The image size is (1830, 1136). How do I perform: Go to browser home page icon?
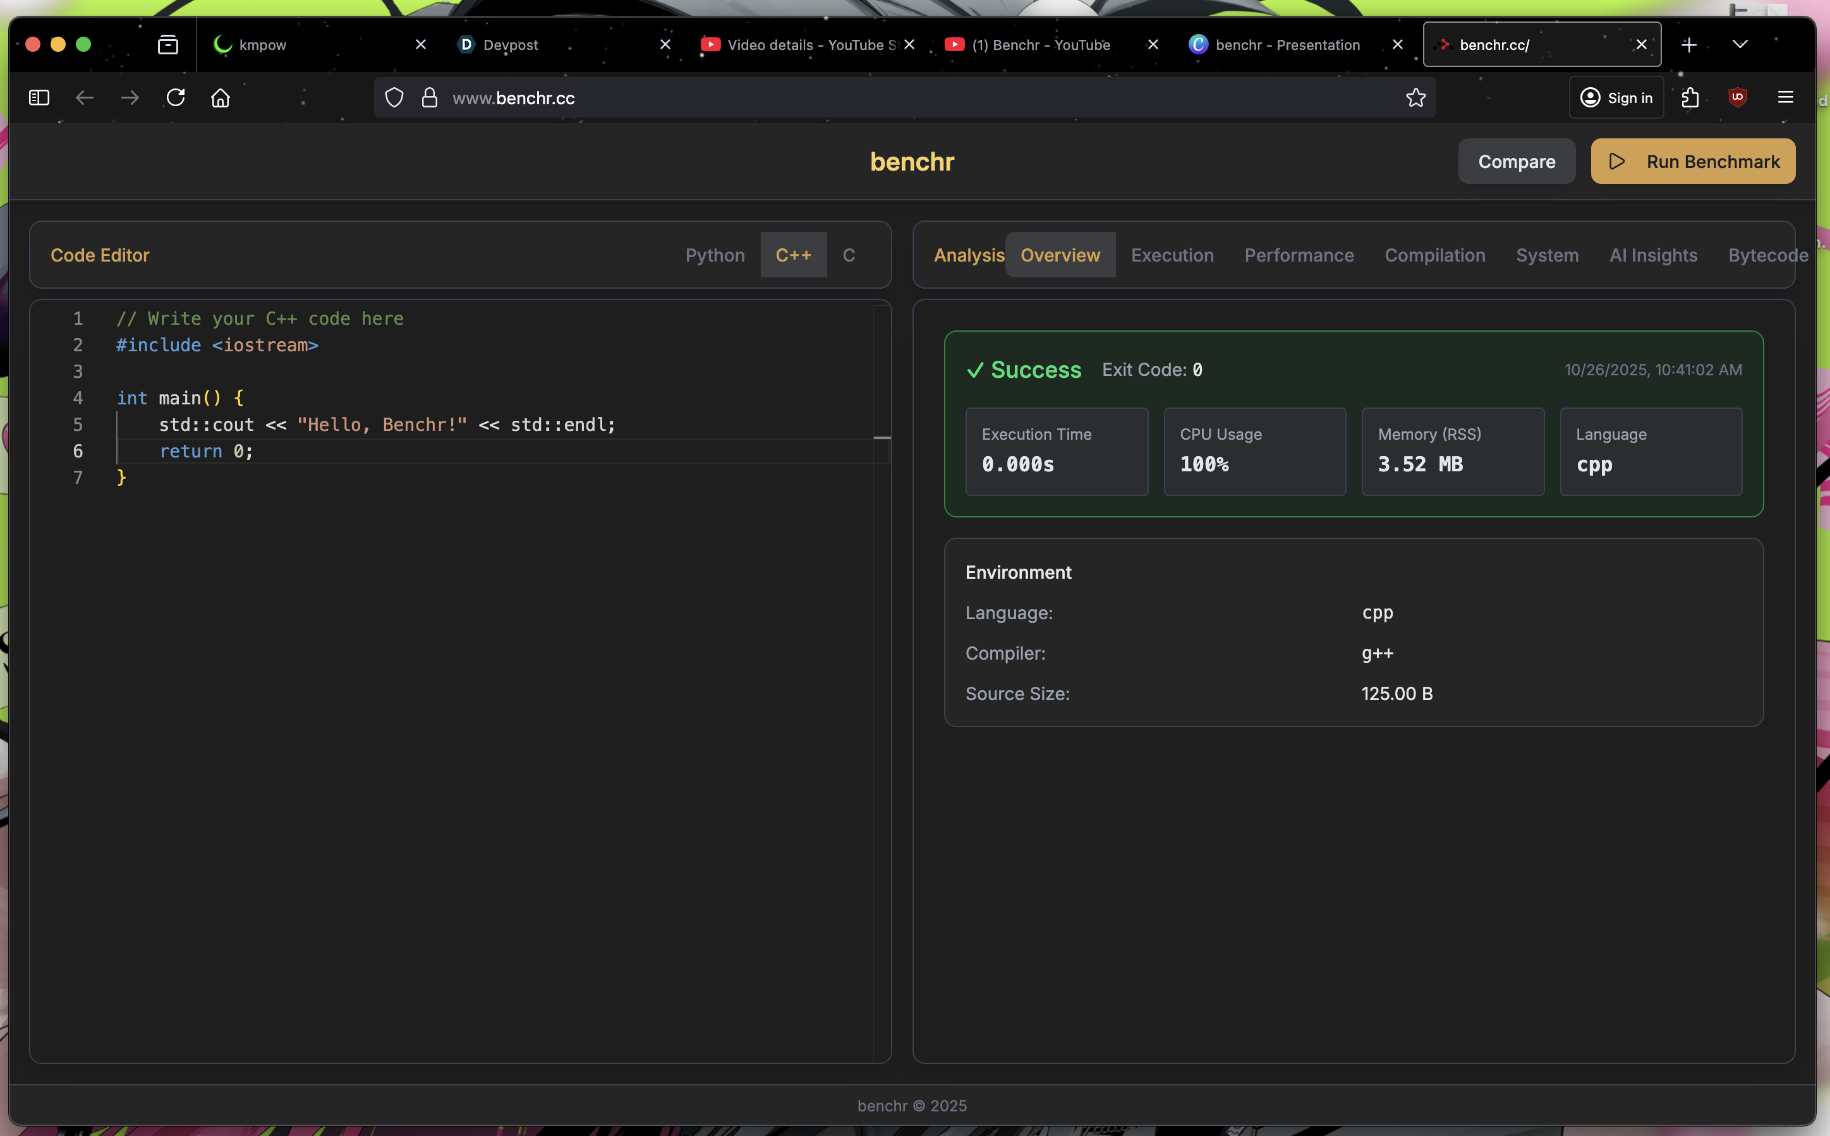(220, 98)
